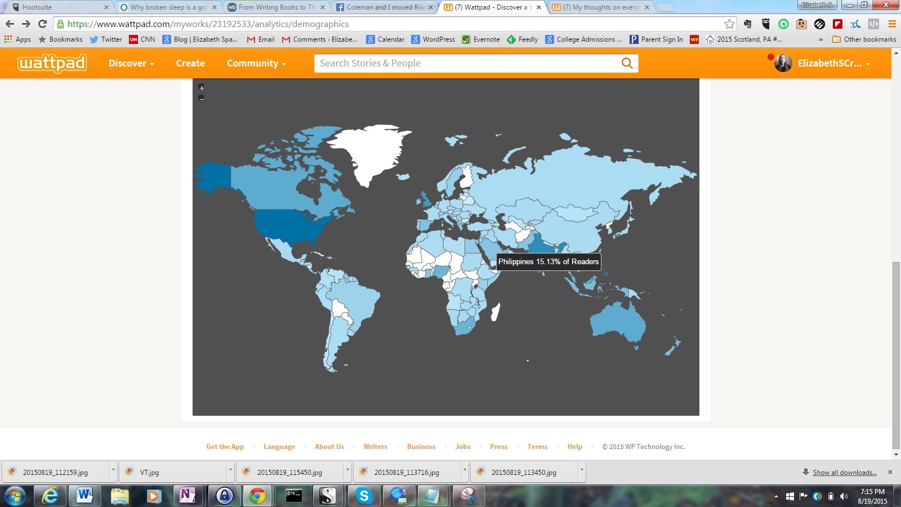Image resolution: width=901 pixels, height=507 pixels.
Task: Open the Discover dropdown menu
Action: pos(131,63)
